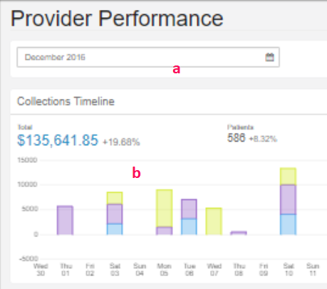Click the +8.32% patients change
The image size is (327, 289).
pos(263,139)
